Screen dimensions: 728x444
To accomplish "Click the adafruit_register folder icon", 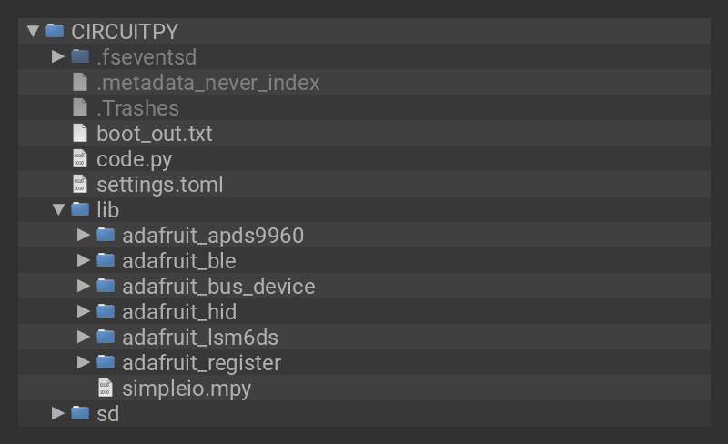I will 106,363.
